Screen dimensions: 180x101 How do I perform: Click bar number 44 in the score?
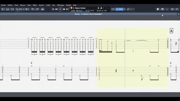(x=168, y=39)
